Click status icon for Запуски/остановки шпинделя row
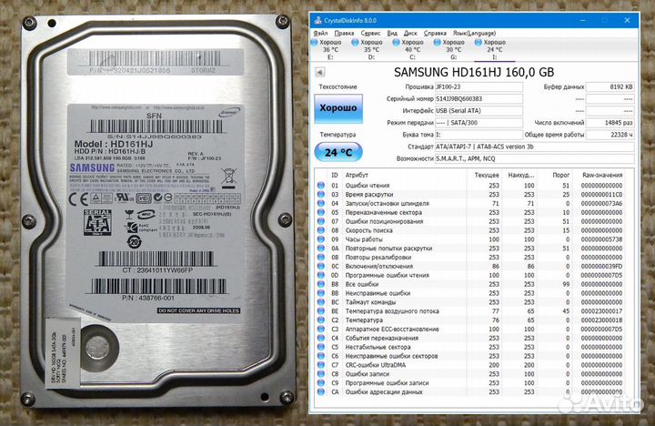 pyautogui.click(x=321, y=203)
